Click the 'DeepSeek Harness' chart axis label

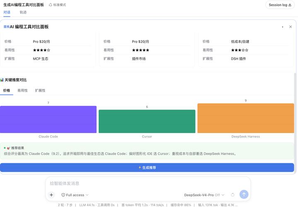[x=245, y=137]
